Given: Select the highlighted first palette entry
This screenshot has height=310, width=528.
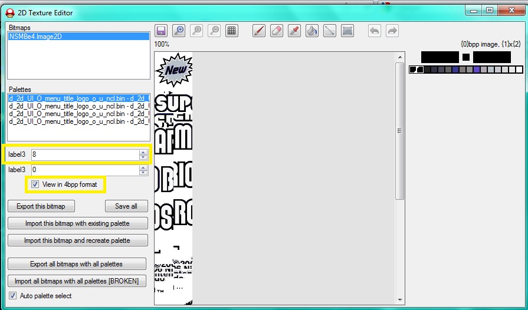Looking at the screenshot, I should point(79,98).
